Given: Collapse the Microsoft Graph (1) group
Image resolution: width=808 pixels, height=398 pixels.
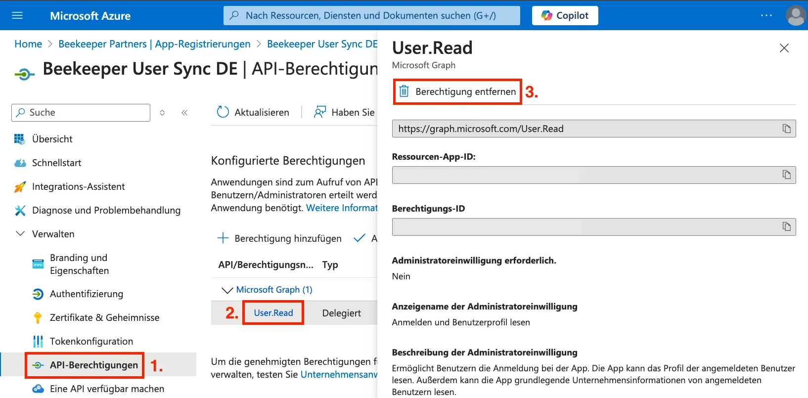Looking at the screenshot, I should pyautogui.click(x=227, y=290).
